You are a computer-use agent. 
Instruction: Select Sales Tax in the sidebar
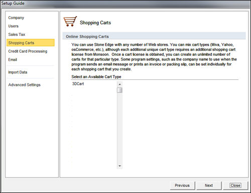pos(17,35)
